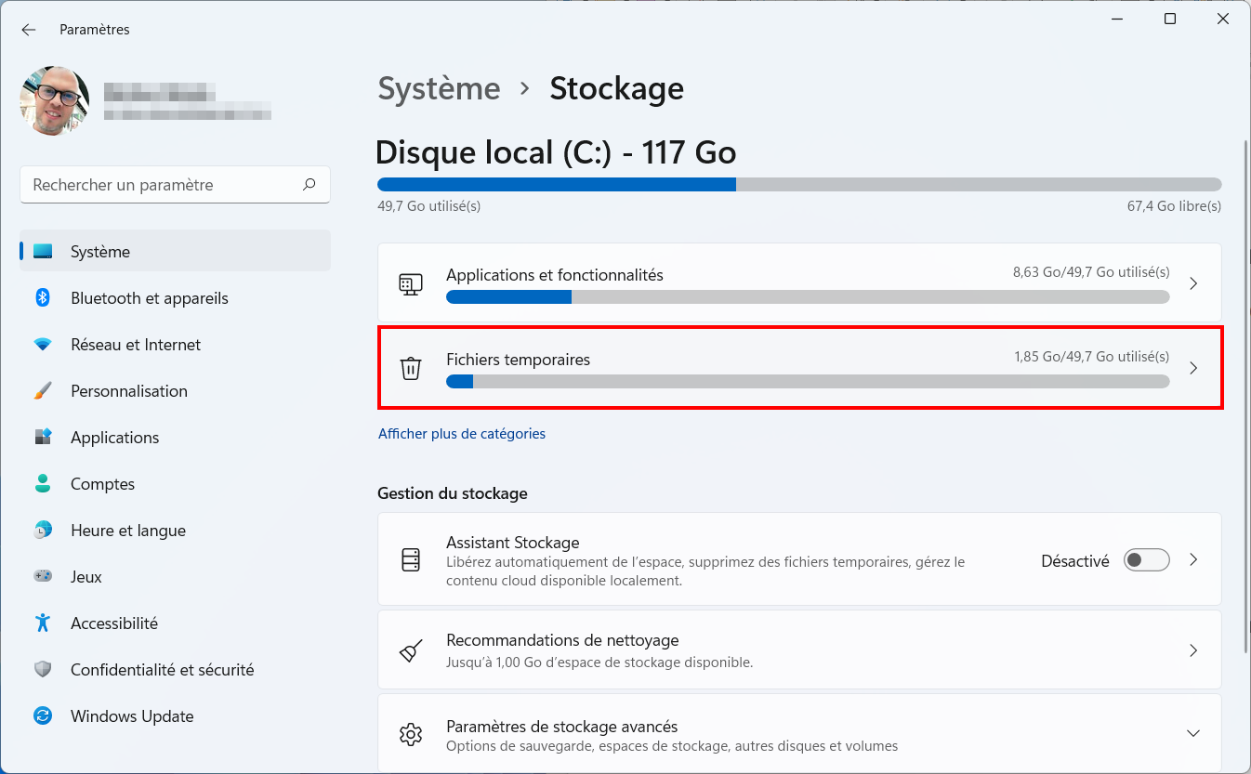Screen dimensions: 1251x774
Task: Click the Disque local (C:) usage bar
Action: (x=799, y=184)
